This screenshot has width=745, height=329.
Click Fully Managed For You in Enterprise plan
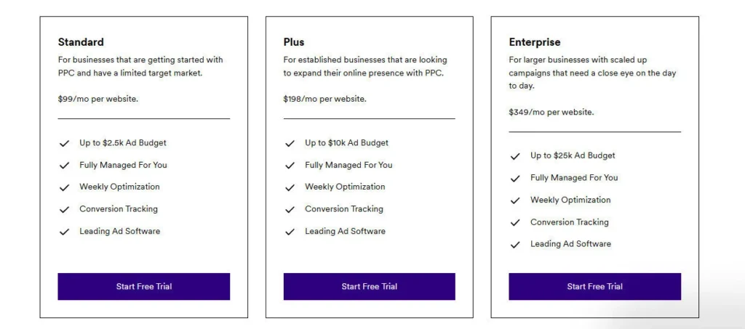(x=574, y=177)
